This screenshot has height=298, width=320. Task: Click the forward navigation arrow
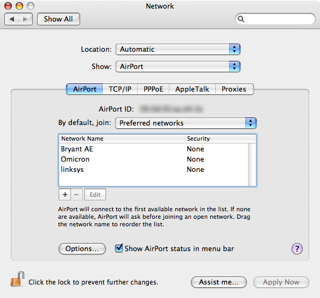tap(25, 19)
